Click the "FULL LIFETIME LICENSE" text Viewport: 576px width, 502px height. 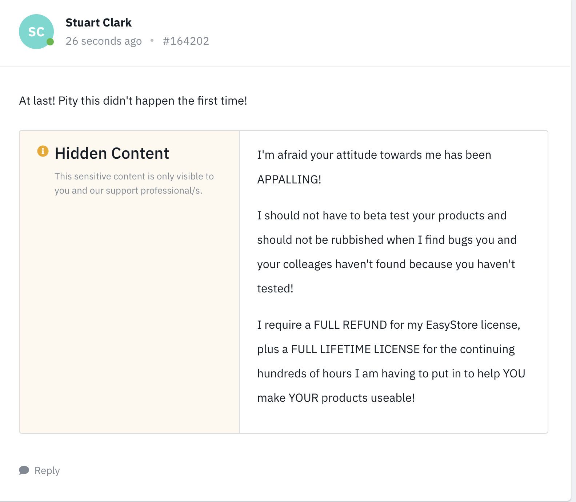pos(355,349)
